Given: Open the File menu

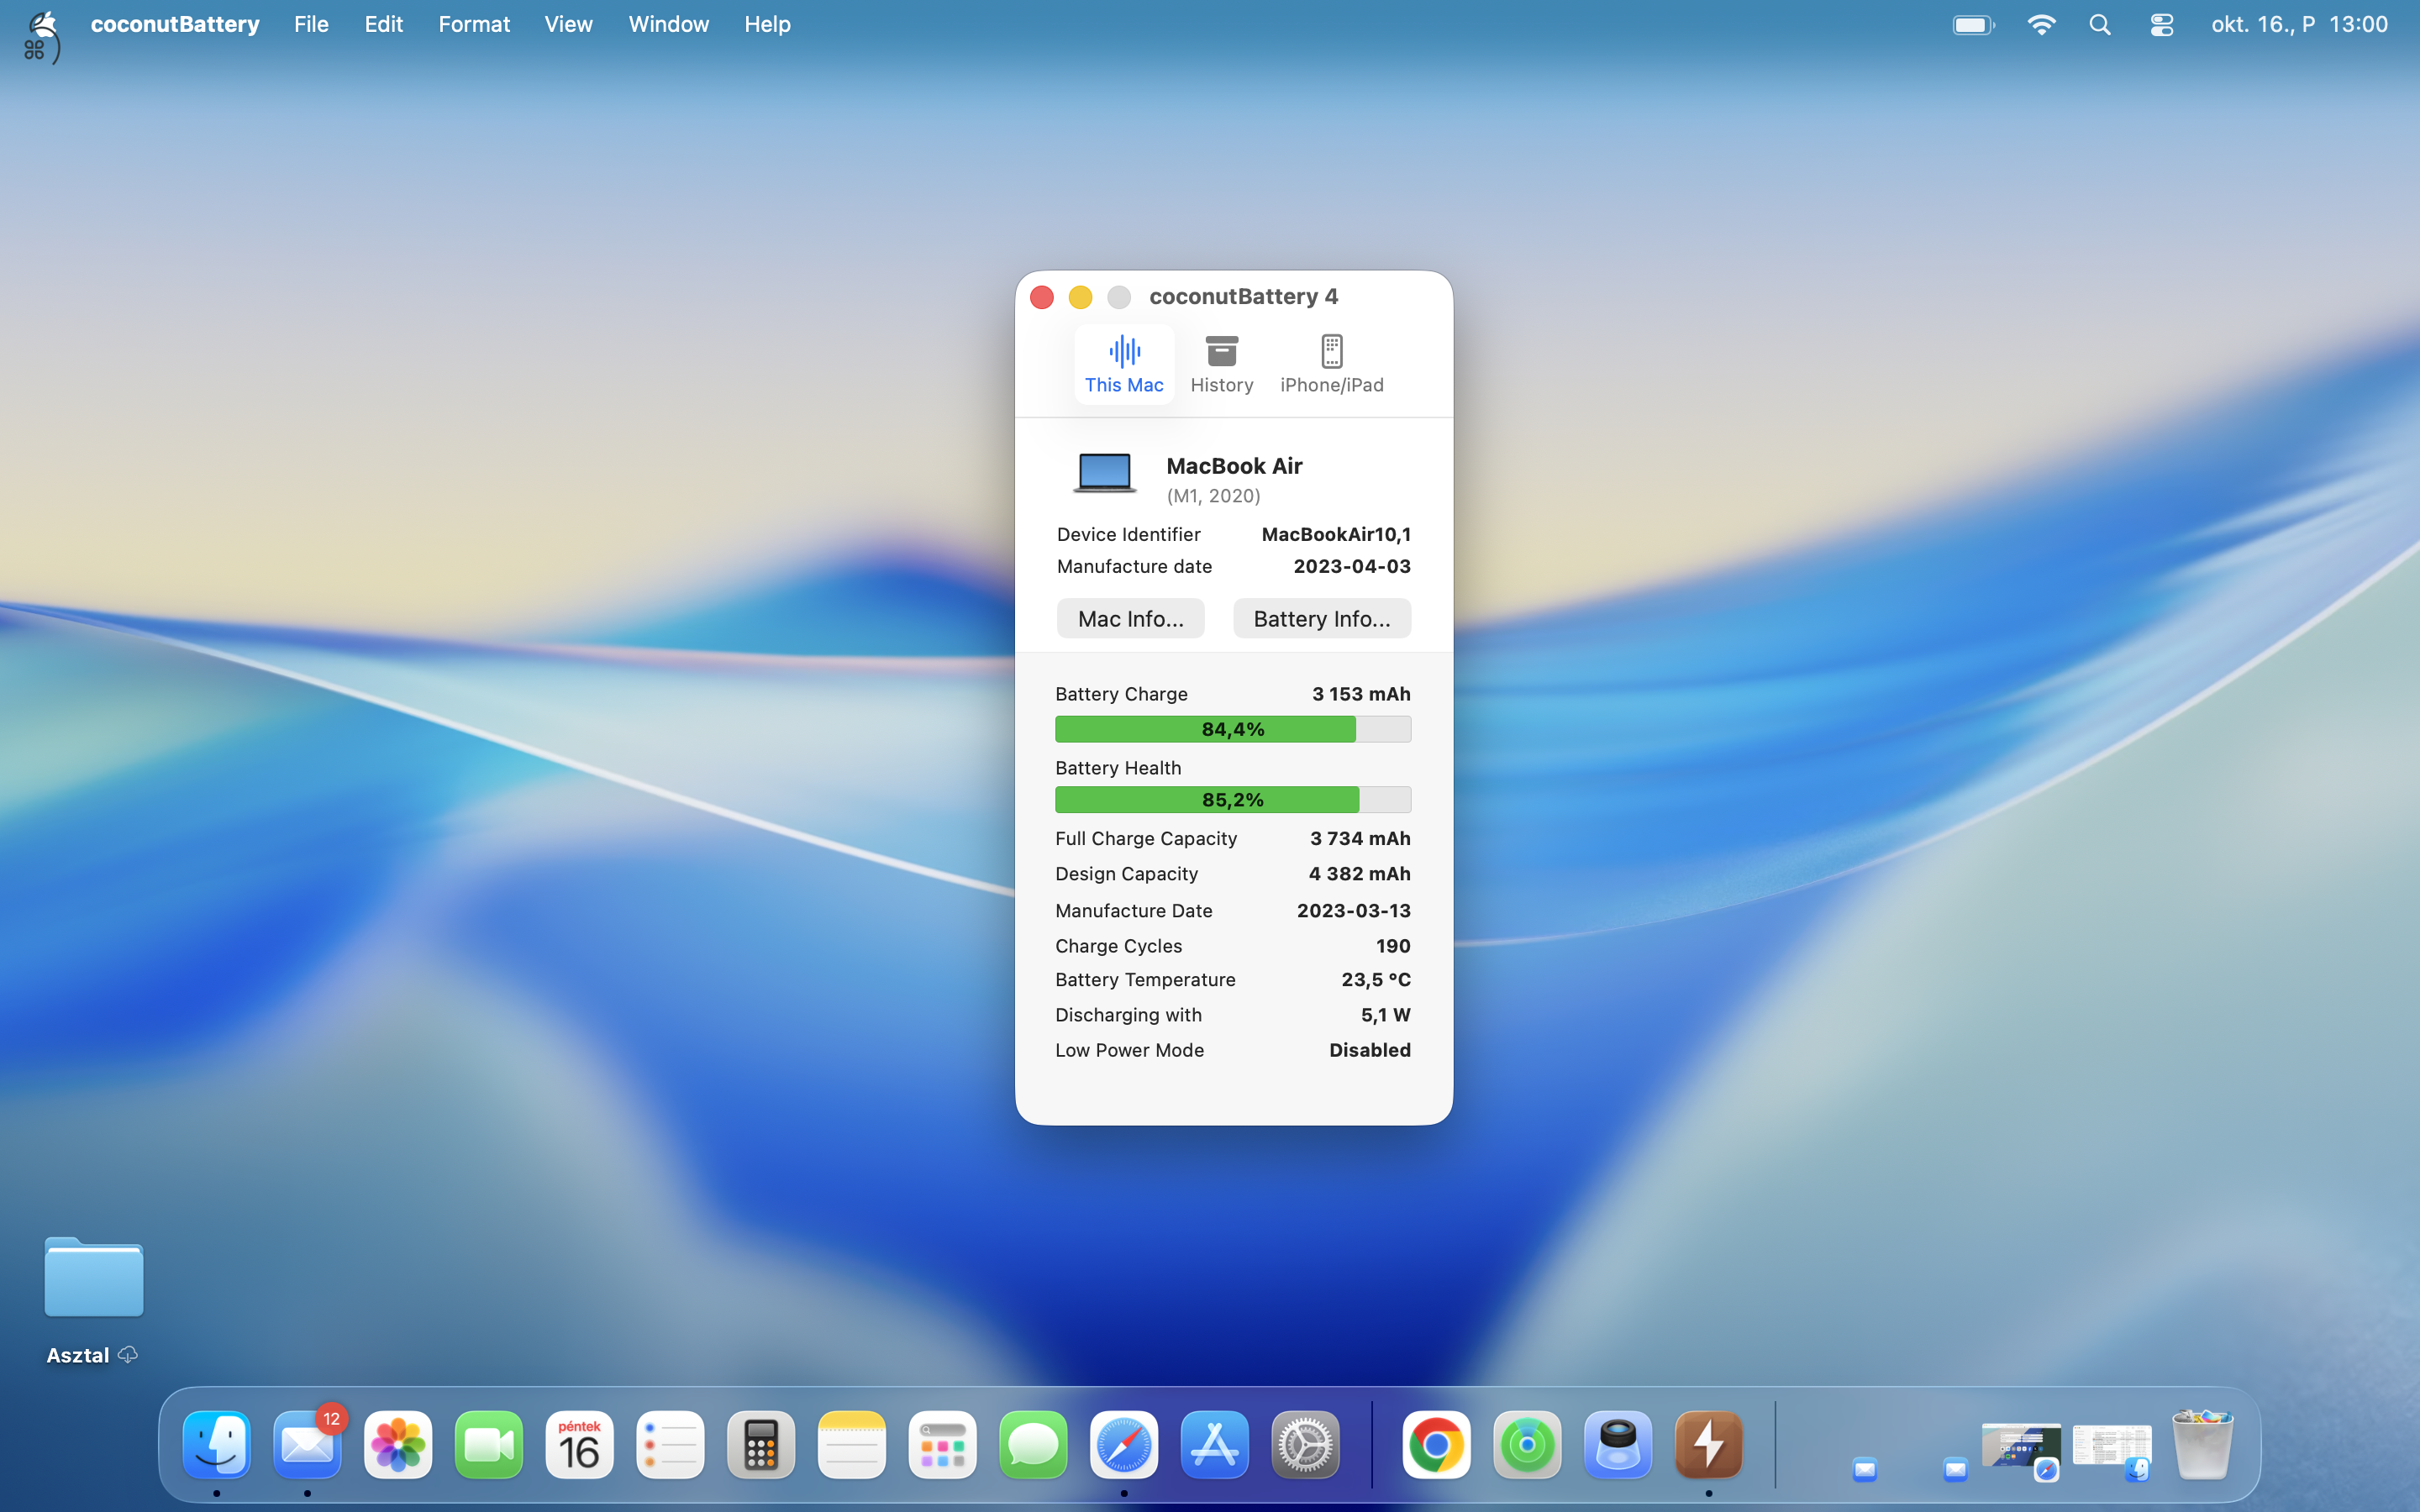Looking at the screenshot, I should pyautogui.click(x=311, y=24).
